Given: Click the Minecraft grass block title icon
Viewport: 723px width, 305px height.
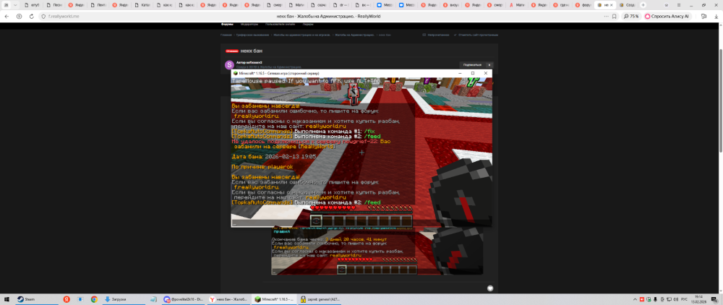Looking at the screenshot, I should 235,73.
